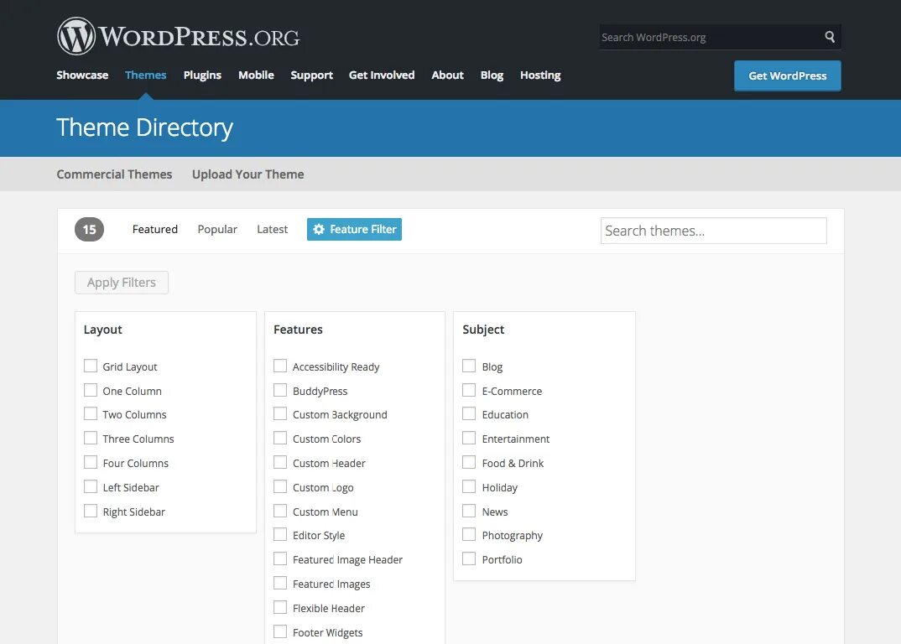Toggle the Holiday checkbox
The image size is (901, 644).
469,486
